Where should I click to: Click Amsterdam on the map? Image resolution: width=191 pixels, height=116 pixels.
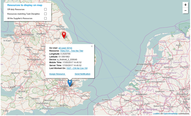pyautogui.click(x=143, y=64)
